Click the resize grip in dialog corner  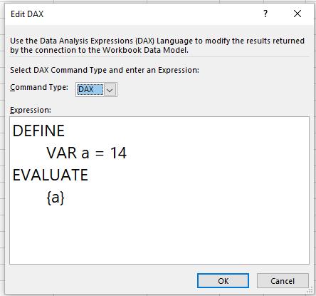pyautogui.click(x=310, y=290)
